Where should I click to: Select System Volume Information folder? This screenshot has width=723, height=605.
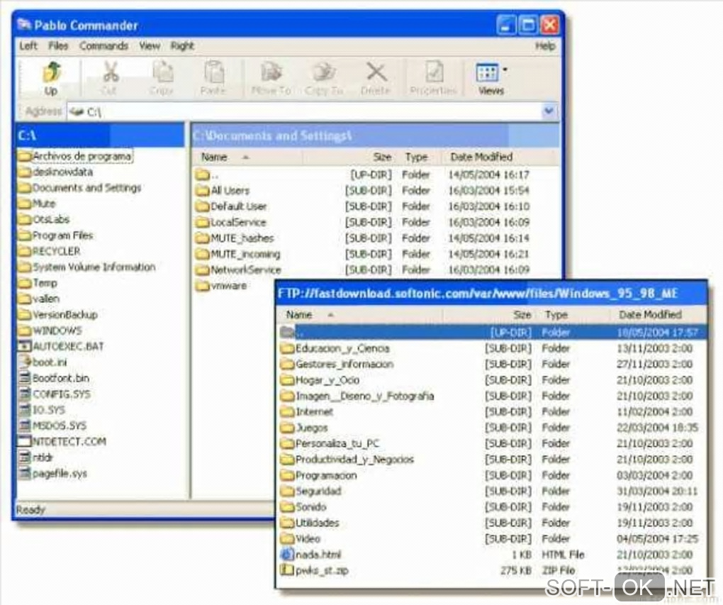click(87, 267)
